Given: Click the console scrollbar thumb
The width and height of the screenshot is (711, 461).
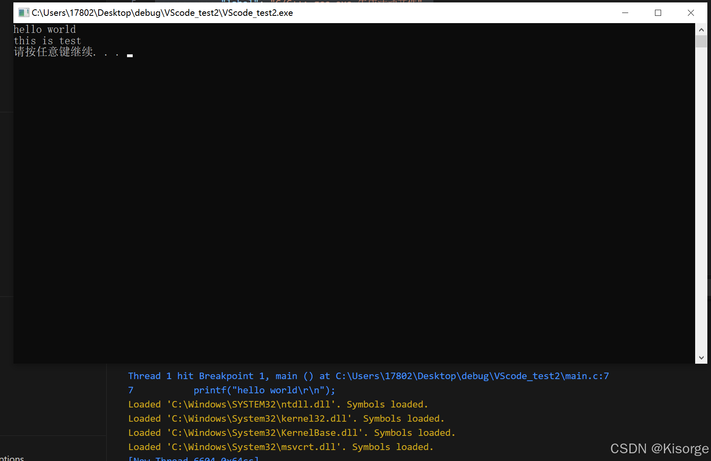Looking at the screenshot, I should point(701,42).
